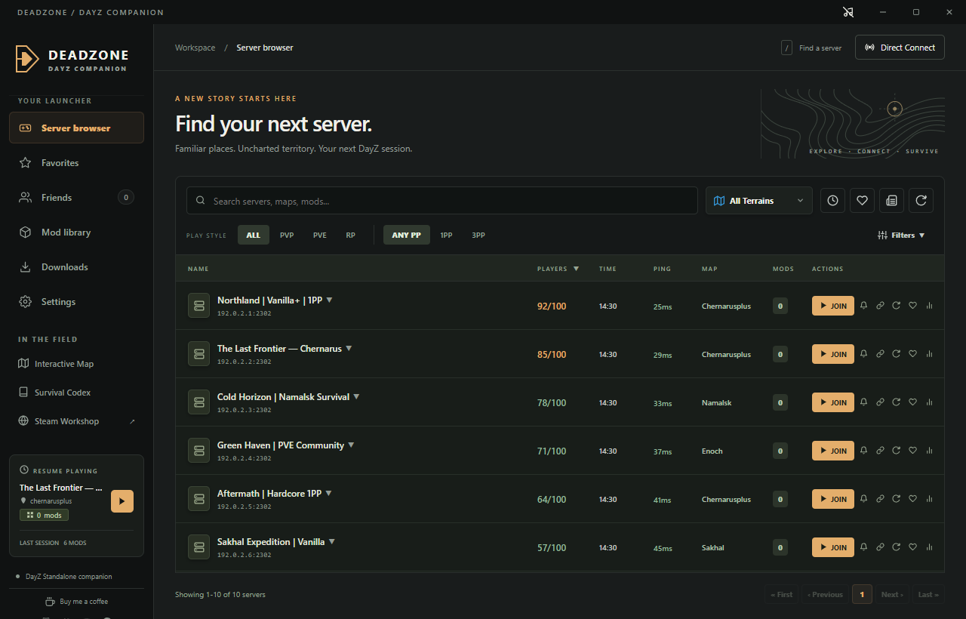Expand Sakhal Expedition details arrow

tap(331, 541)
